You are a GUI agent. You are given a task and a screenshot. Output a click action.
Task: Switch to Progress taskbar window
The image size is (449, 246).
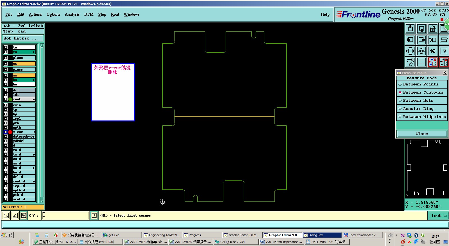tap(202, 235)
